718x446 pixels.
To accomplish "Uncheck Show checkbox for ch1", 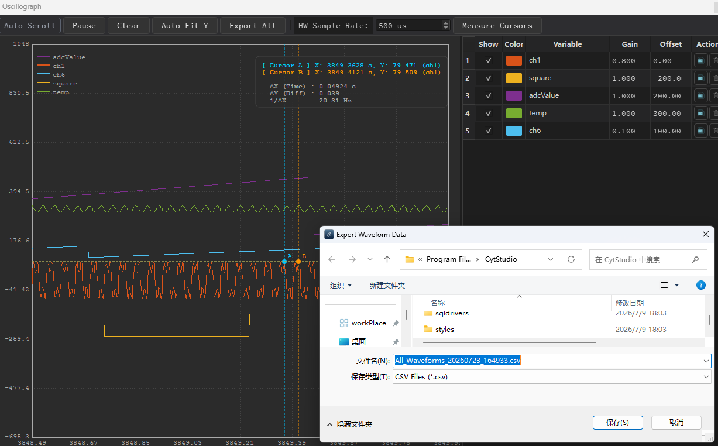I will (x=488, y=60).
